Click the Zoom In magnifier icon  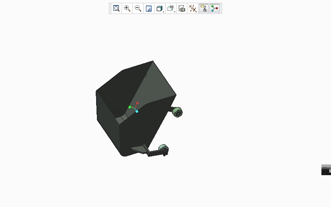[127, 8]
